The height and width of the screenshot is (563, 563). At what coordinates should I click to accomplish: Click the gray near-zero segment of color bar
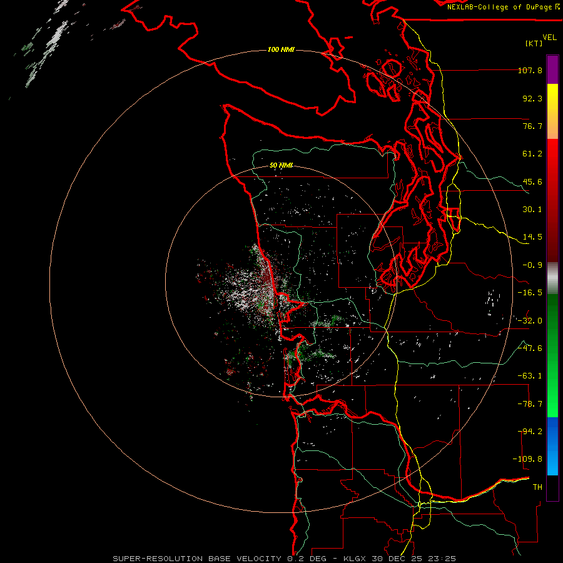552,278
